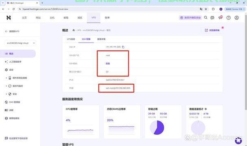
Task: Click the home icon in the breadcrumb
Action: tap(74, 30)
